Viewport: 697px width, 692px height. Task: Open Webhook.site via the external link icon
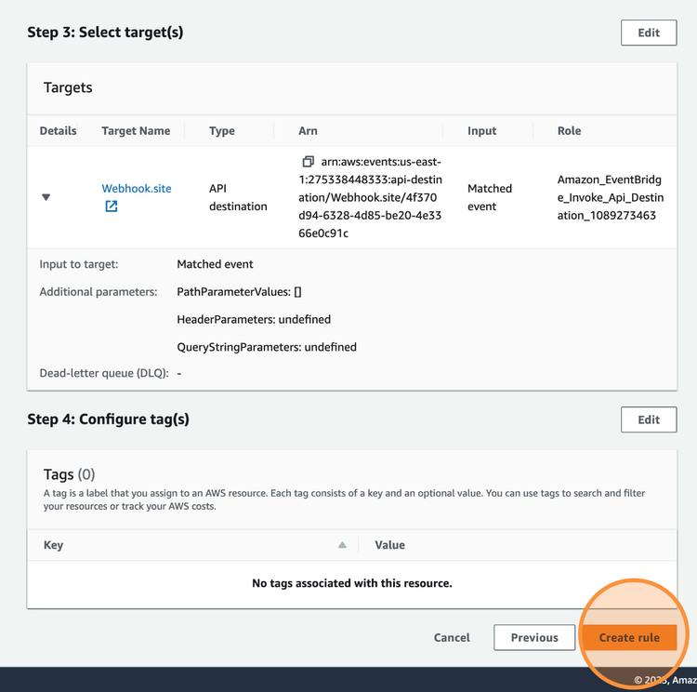pos(111,206)
